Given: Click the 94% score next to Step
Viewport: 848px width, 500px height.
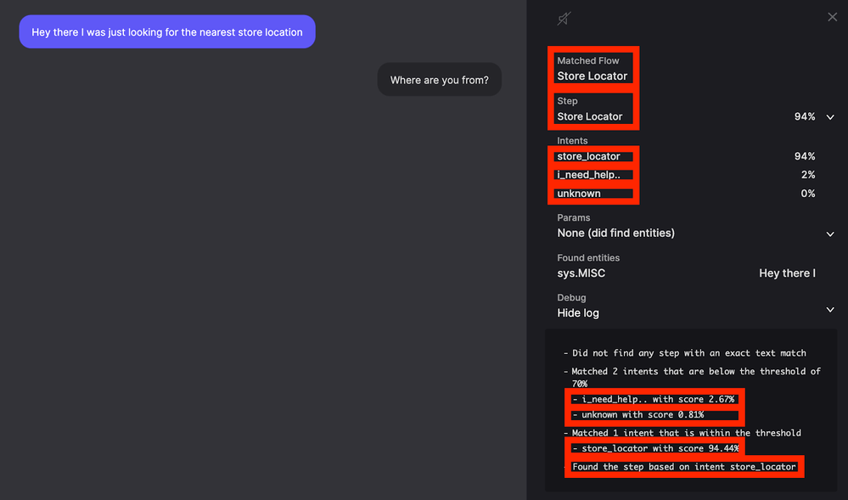Looking at the screenshot, I should (x=804, y=117).
